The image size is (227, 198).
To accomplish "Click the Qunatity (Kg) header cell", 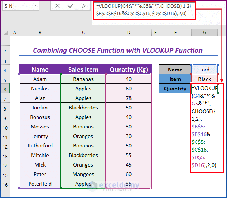I will point(129,70).
